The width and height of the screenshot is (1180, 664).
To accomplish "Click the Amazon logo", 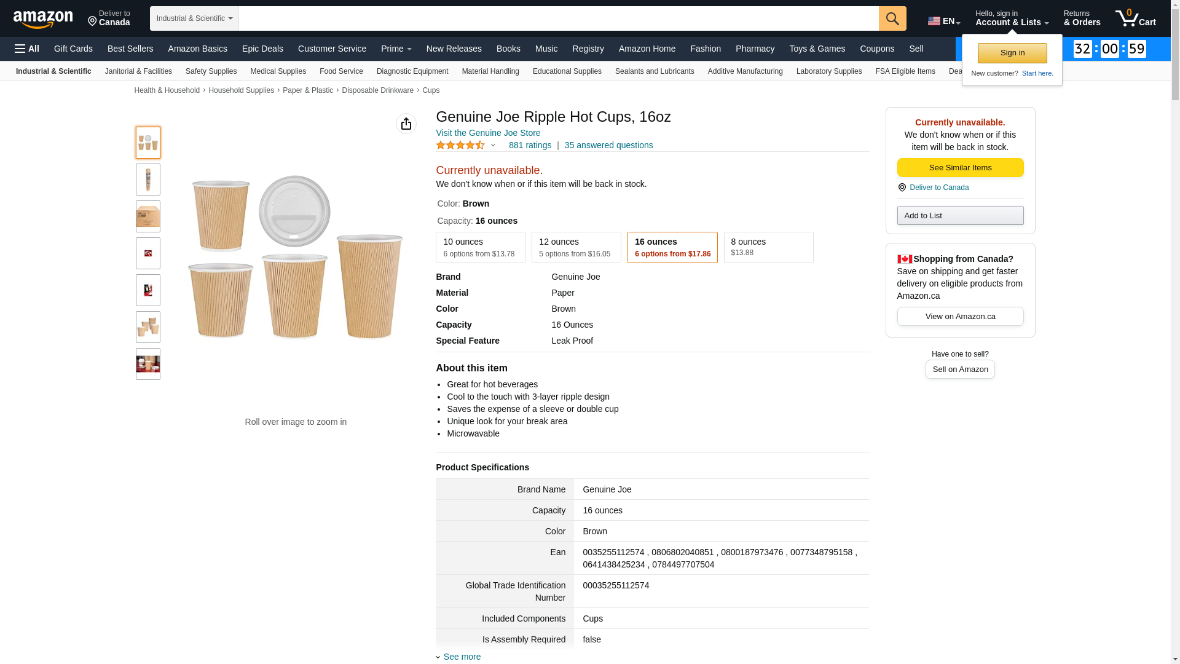I will click(x=43, y=20).
